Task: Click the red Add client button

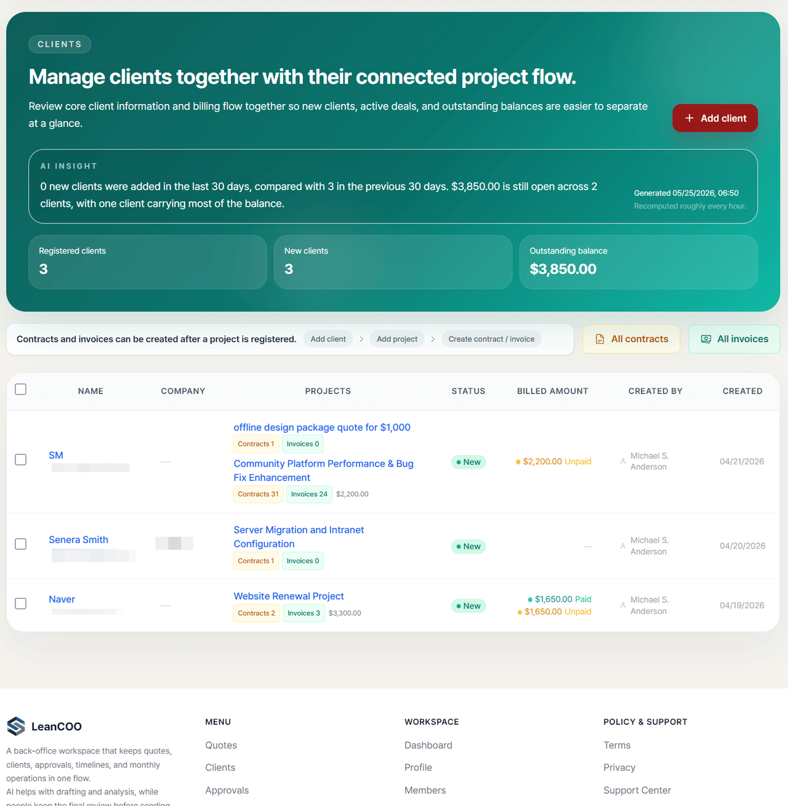Action: [x=715, y=118]
